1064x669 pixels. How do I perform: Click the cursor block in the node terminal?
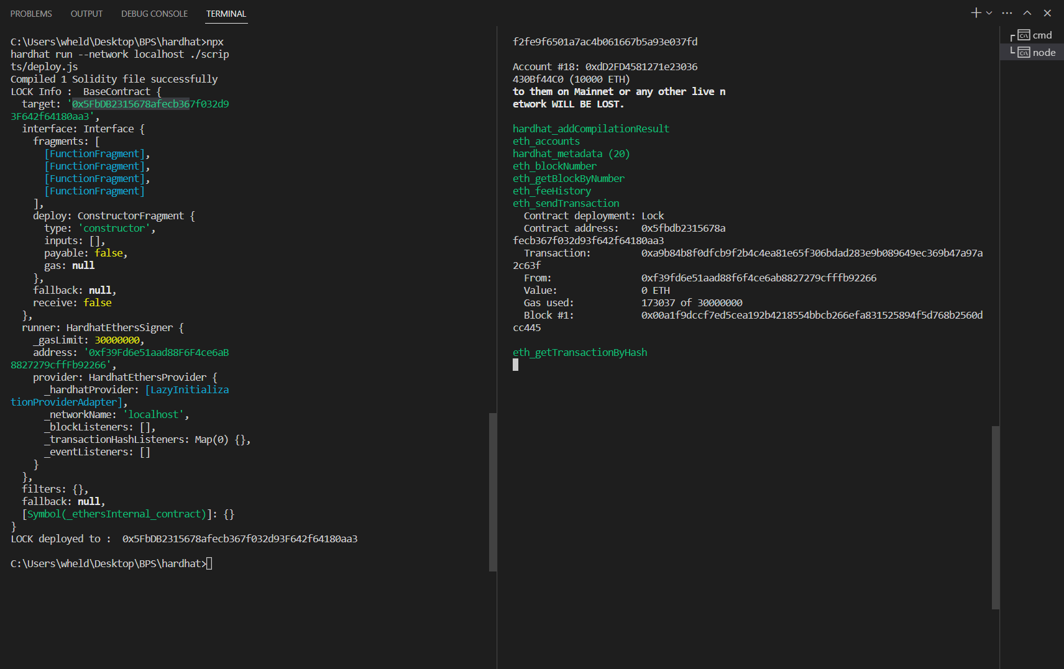point(515,365)
